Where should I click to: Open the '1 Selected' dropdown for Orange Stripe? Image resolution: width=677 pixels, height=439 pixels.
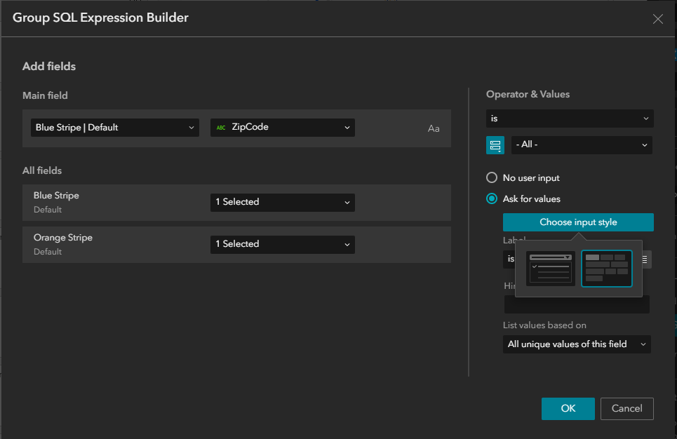click(282, 244)
